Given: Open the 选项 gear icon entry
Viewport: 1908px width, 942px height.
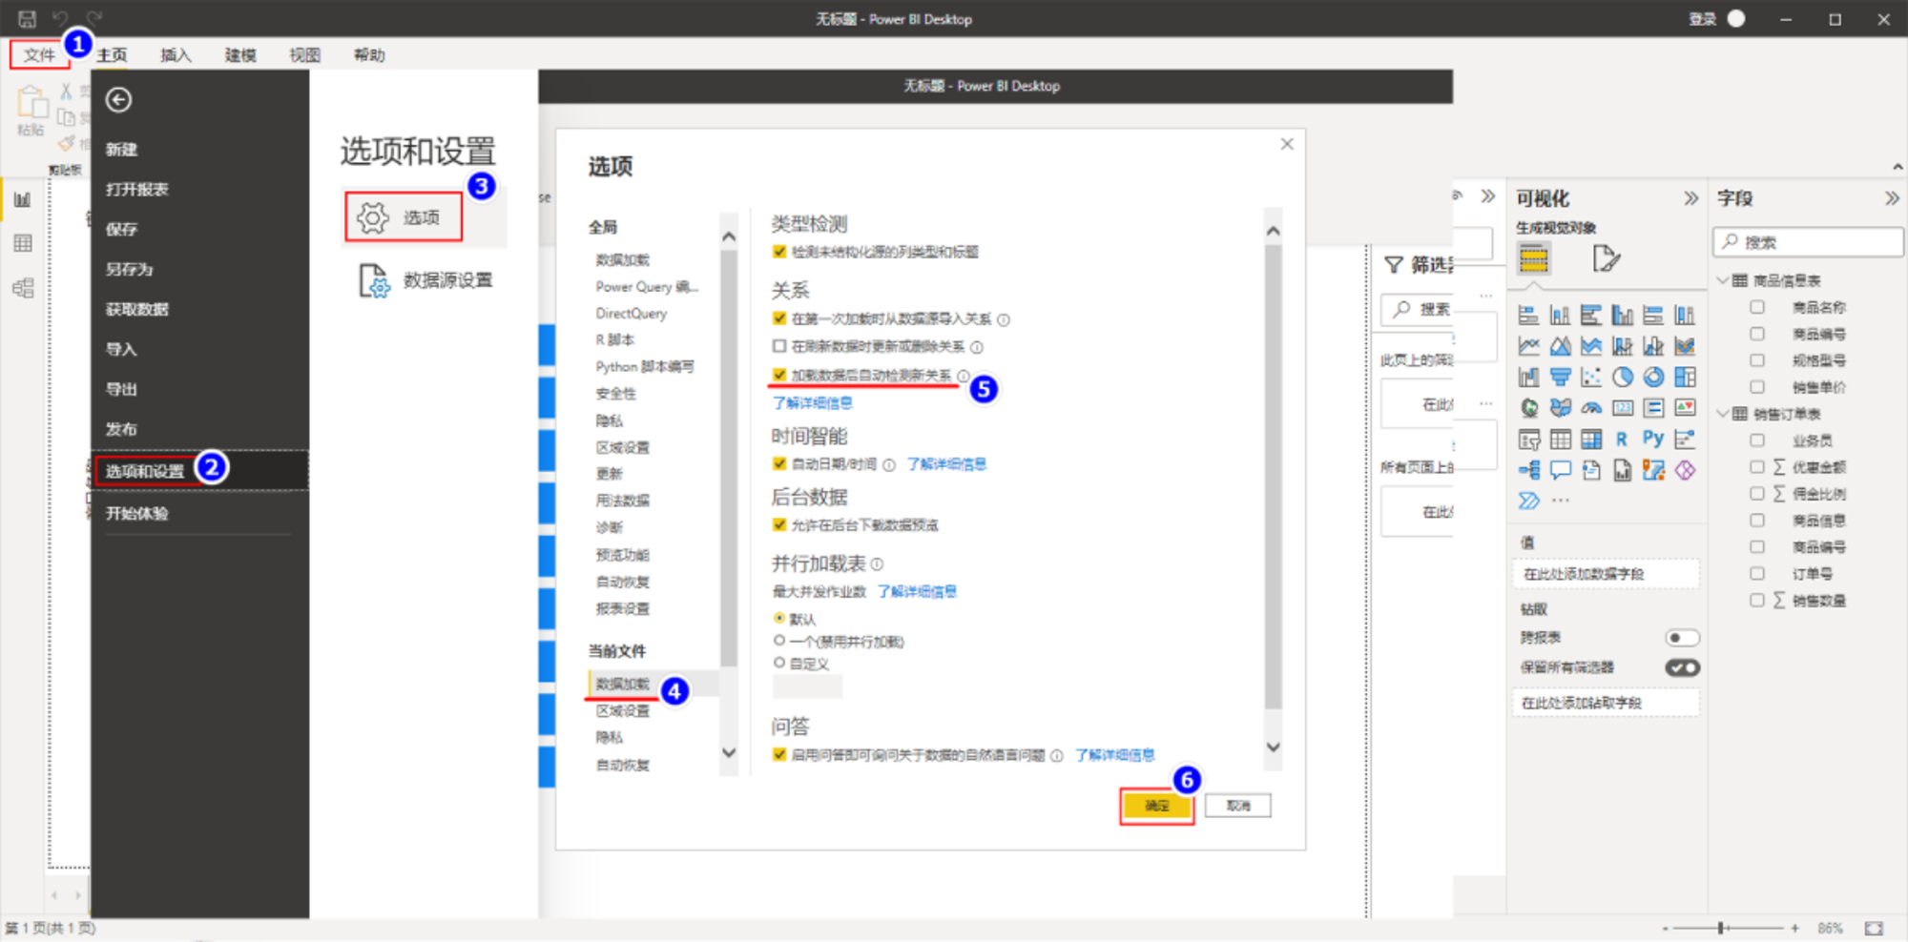Looking at the screenshot, I should (404, 217).
